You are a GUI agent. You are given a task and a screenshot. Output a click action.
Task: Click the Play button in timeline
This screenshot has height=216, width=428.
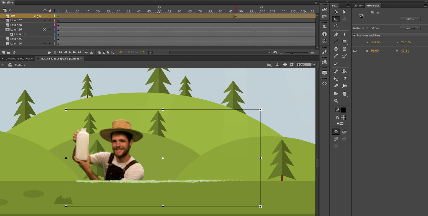point(70,52)
